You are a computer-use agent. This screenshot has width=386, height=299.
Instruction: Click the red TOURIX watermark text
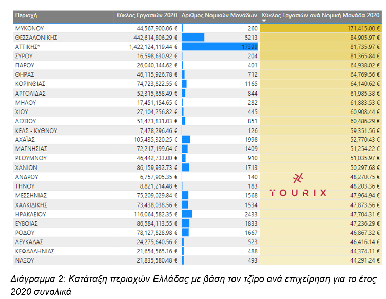coord(298,193)
